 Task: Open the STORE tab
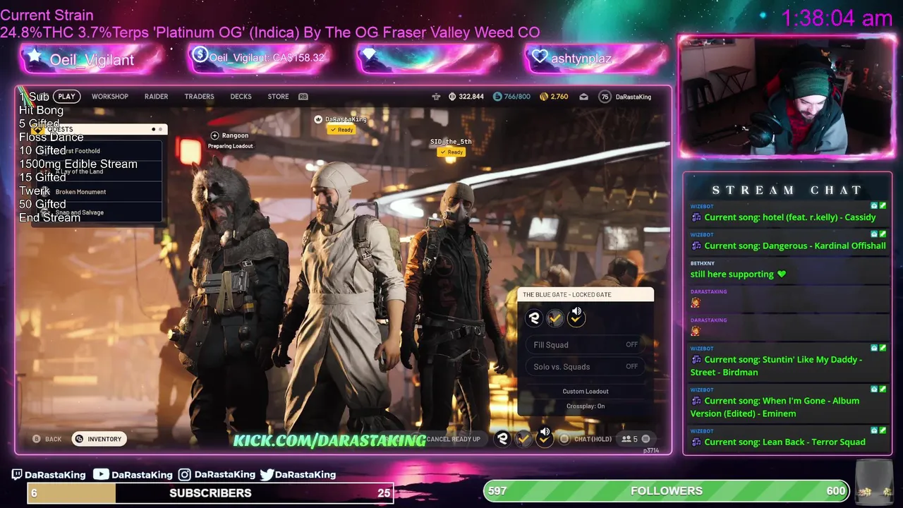pos(278,97)
